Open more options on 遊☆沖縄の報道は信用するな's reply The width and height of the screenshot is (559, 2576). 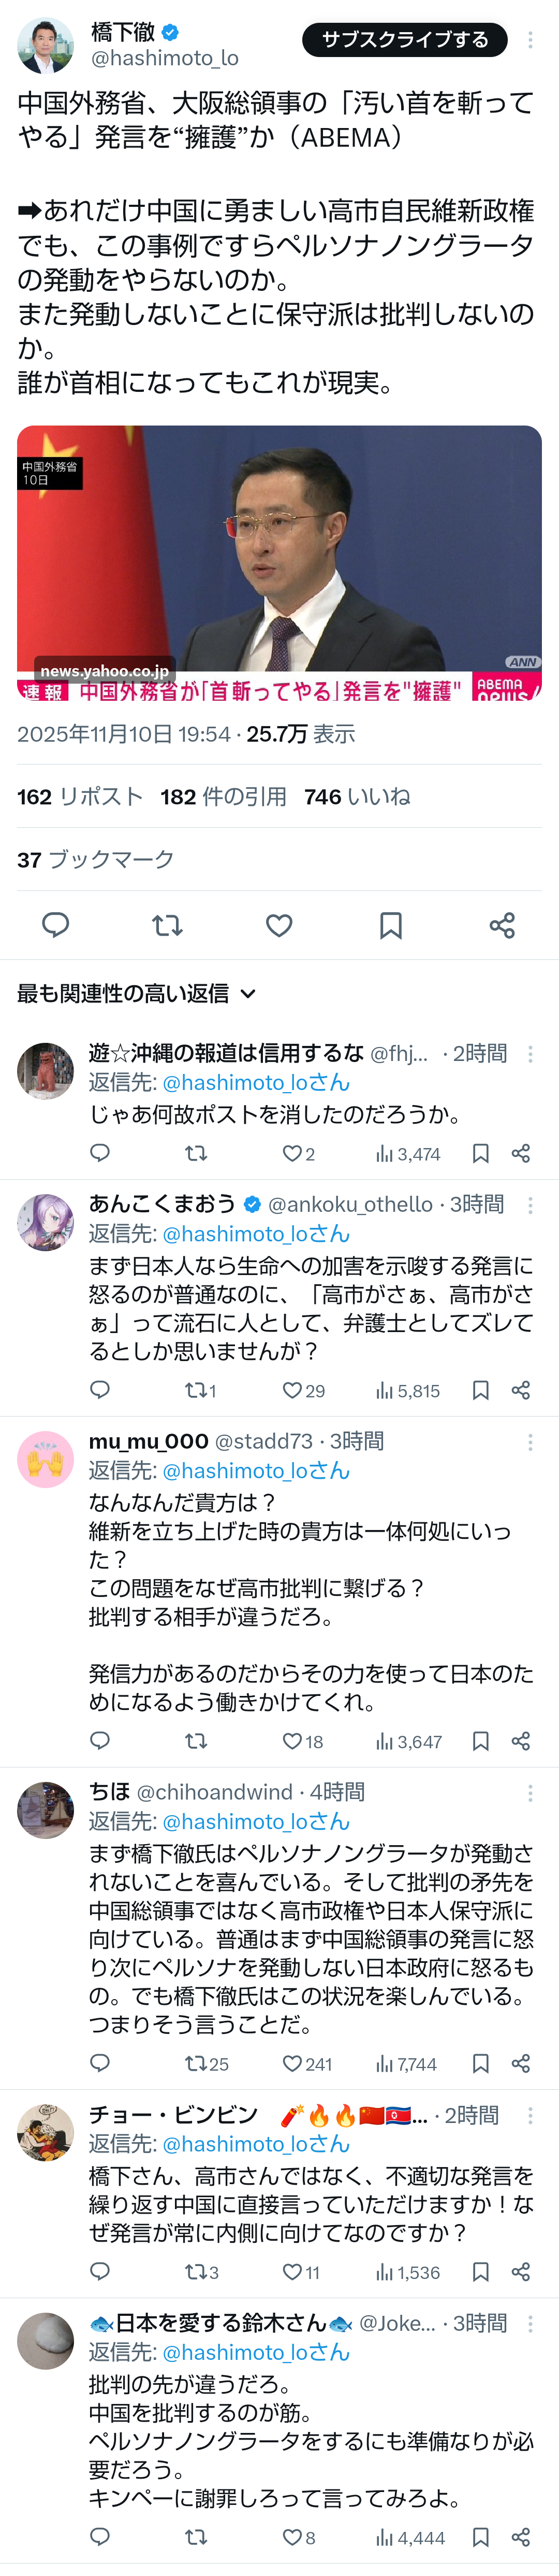tap(530, 1053)
